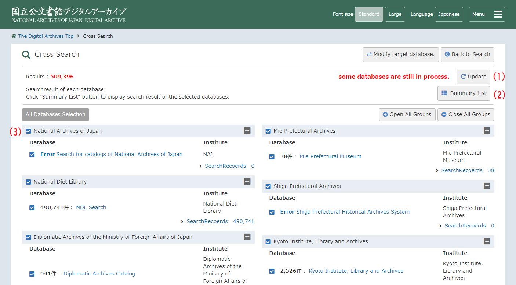Open Shiga Prefectural Historical Archives System link
Image resolution: width=516 pixels, height=285 pixels.
point(353,212)
